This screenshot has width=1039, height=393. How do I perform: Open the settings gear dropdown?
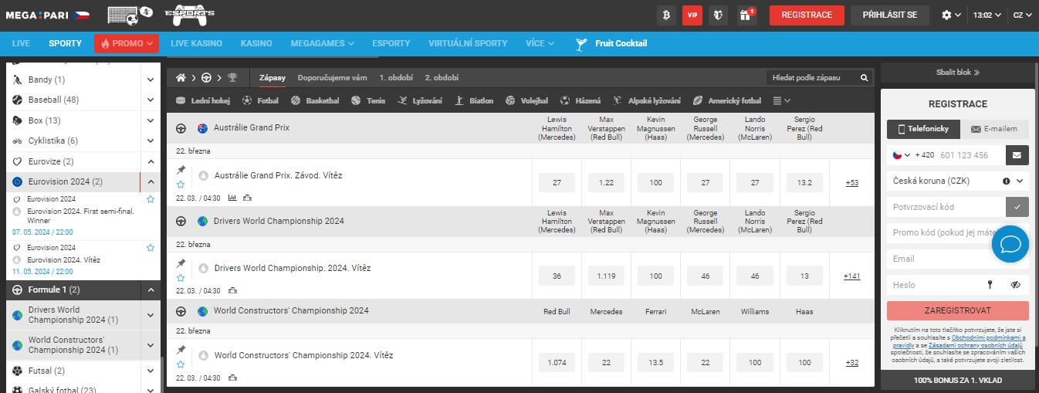[951, 15]
